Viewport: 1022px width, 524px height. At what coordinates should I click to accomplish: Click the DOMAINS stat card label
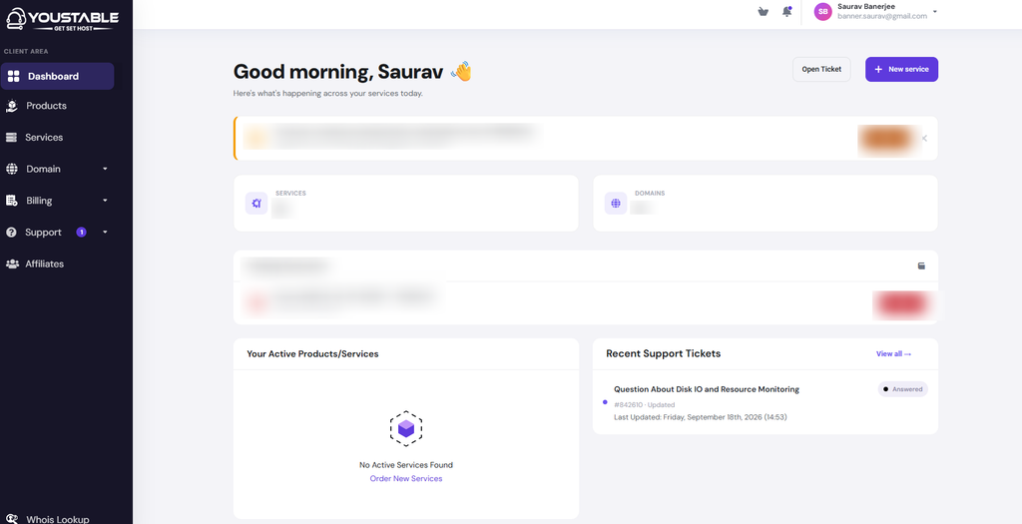(x=650, y=193)
